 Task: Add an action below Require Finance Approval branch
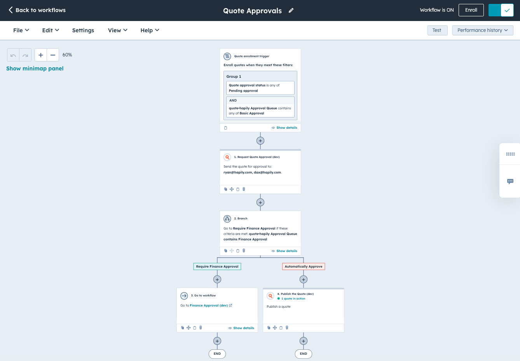[x=217, y=279]
